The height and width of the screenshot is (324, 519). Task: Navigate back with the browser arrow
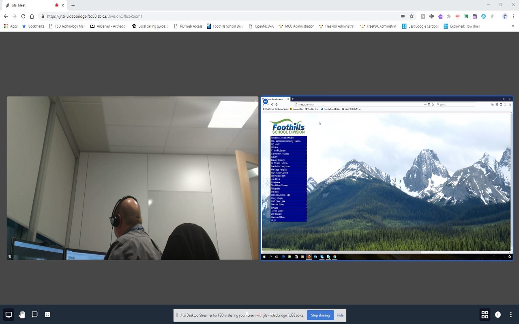[x=6, y=16]
